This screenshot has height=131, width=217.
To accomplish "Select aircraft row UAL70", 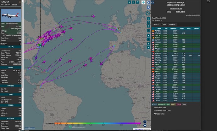I will 176,101.
